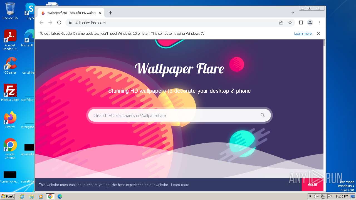This screenshot has width=356, height=200.
Task: Click the address bar URL
Action: pos(90,23)
